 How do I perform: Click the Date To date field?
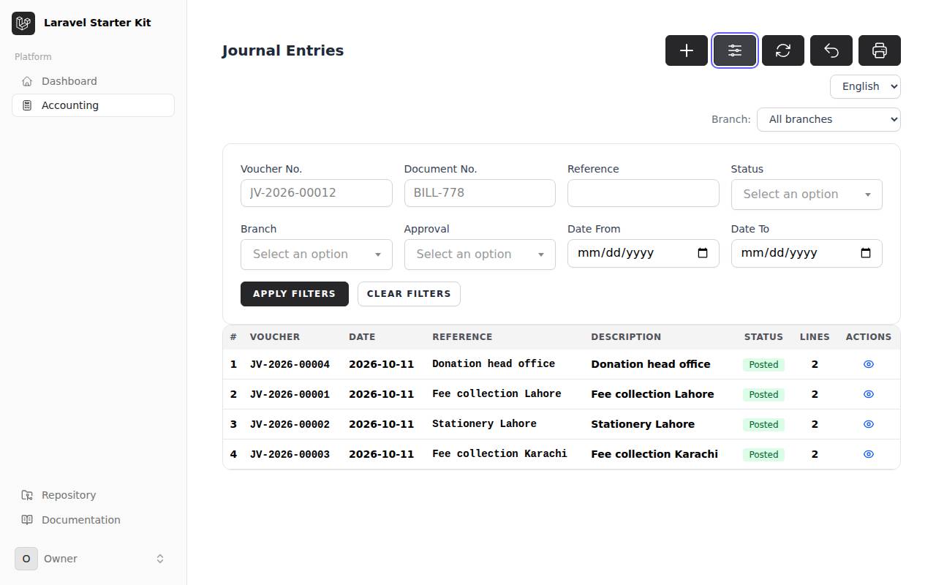(x=807, y=253)
